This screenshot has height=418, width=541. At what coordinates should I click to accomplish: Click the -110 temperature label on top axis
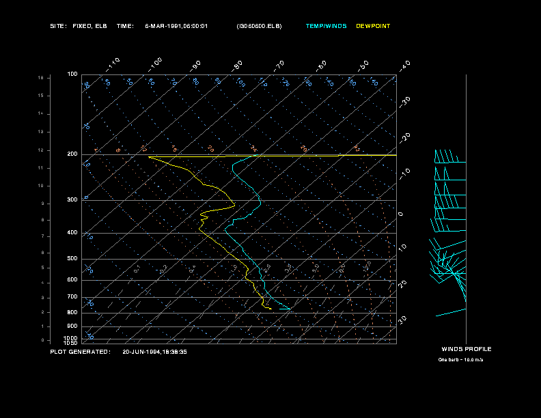click(x=114, y=63)
